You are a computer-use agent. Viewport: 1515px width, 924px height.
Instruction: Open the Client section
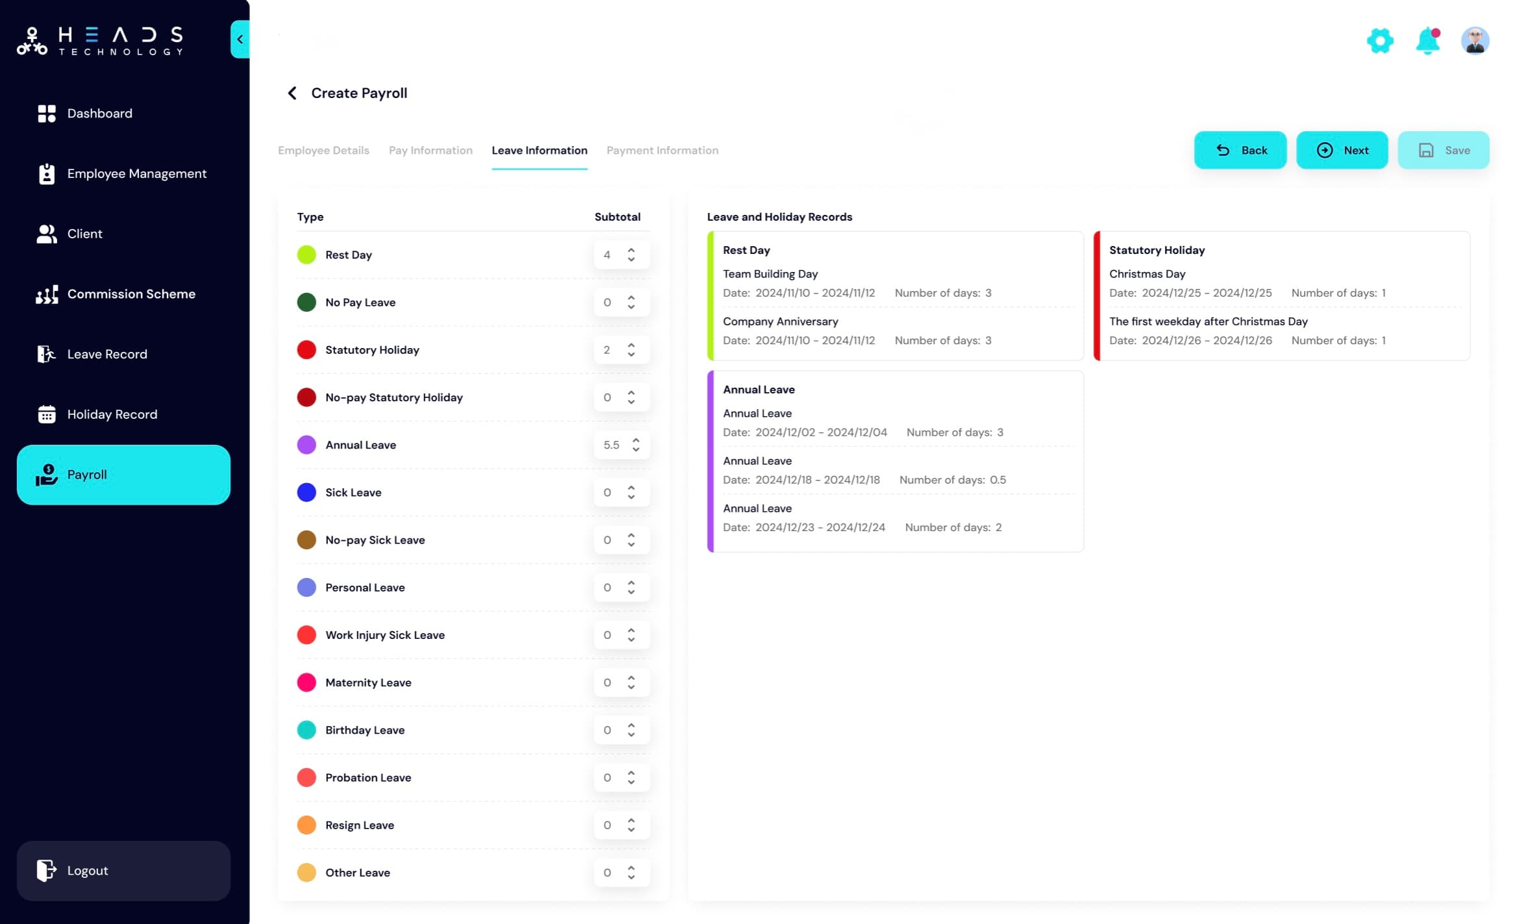(x=84, y=233)
